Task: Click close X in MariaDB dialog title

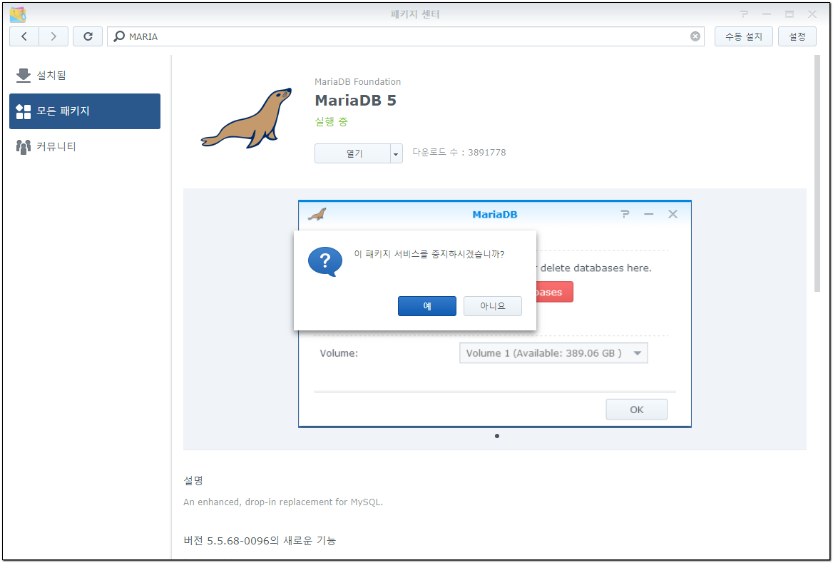Action: (673, 214)
